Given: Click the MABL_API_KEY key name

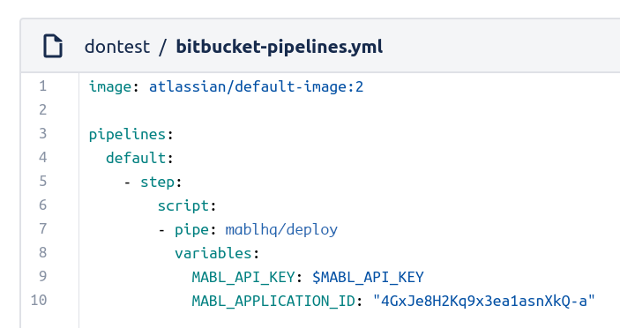Looking at the screenshot, I should [243, 278].
